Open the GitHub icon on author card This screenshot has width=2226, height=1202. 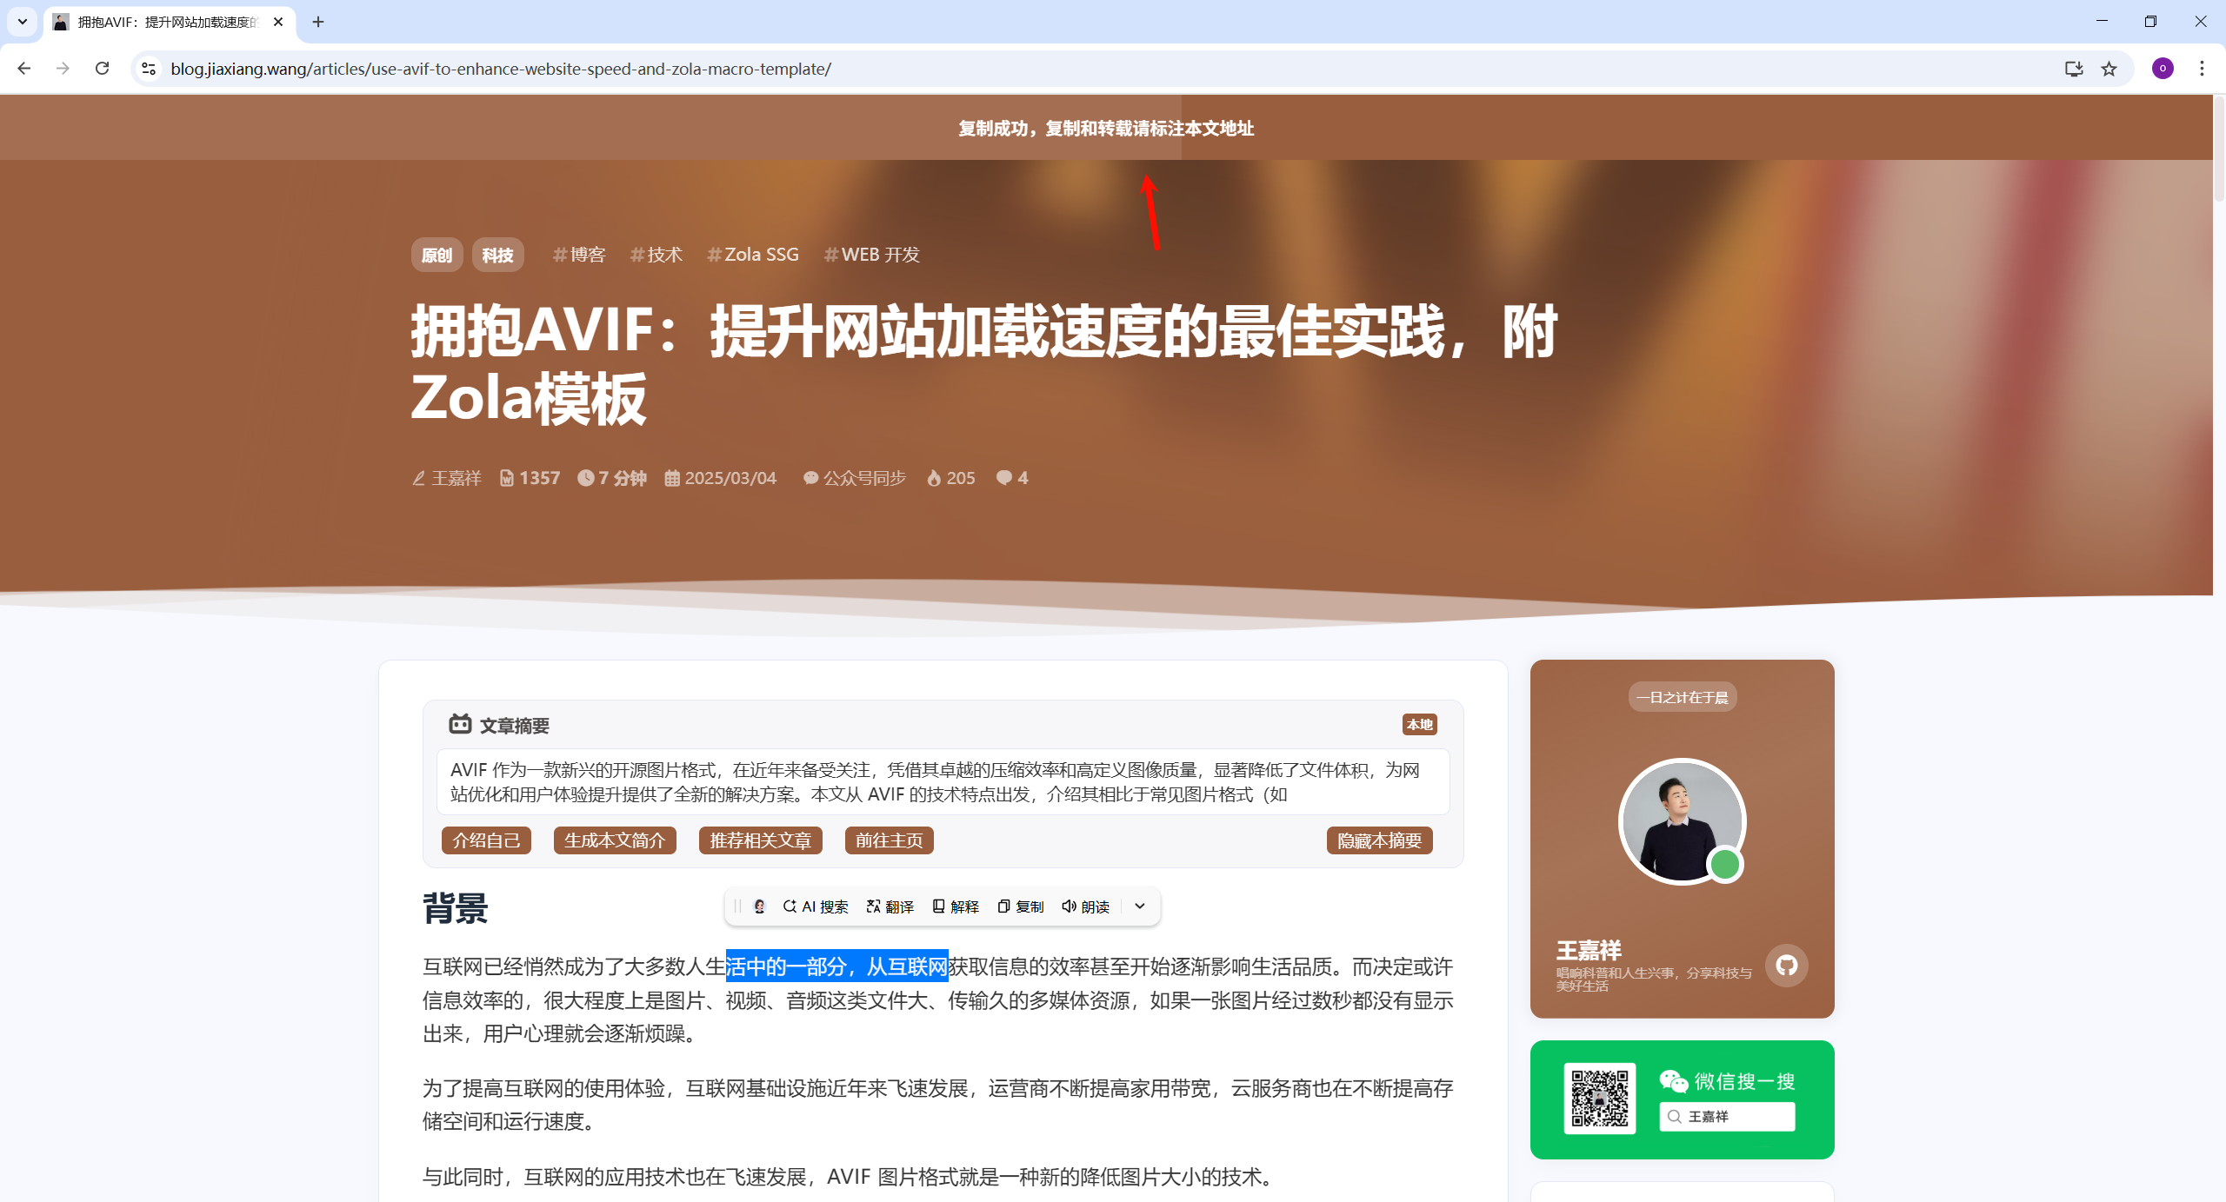tap(1787, 965)
